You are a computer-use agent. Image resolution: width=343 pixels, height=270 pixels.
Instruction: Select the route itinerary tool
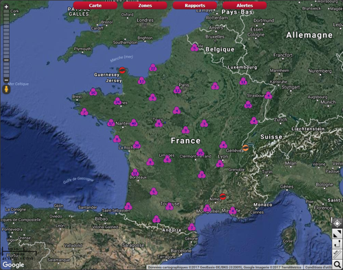click(338, 244)
